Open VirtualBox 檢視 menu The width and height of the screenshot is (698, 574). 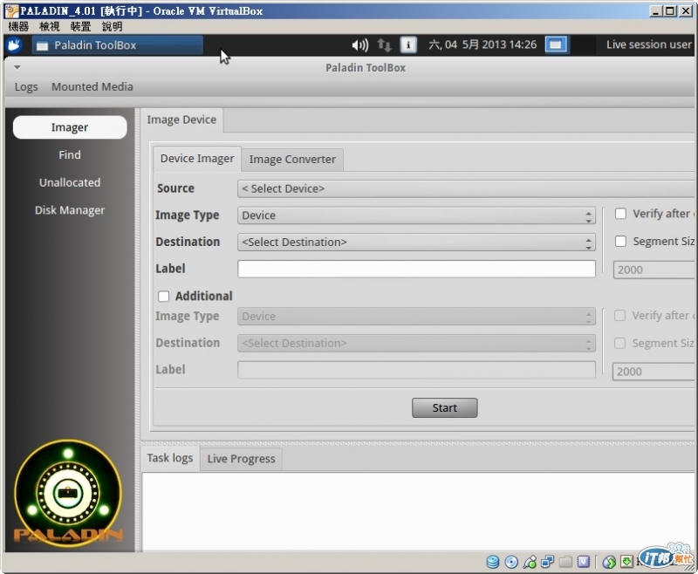click(x=50, y=27)
